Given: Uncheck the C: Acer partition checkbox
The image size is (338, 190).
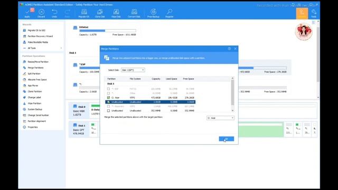Looking at the screenshot, I should click(x=108, y=97).
